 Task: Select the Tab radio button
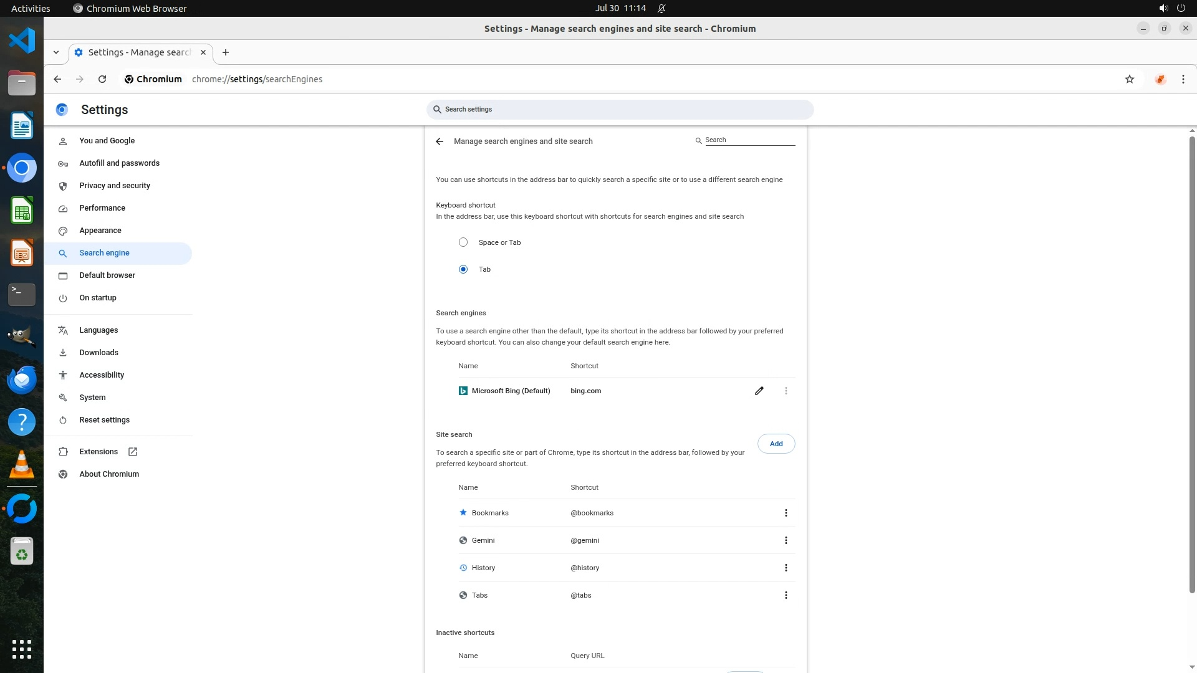point(463,269)
